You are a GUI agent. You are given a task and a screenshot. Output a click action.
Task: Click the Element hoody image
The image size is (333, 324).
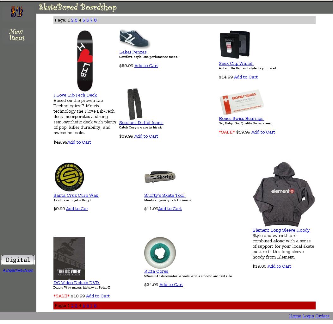284,194
